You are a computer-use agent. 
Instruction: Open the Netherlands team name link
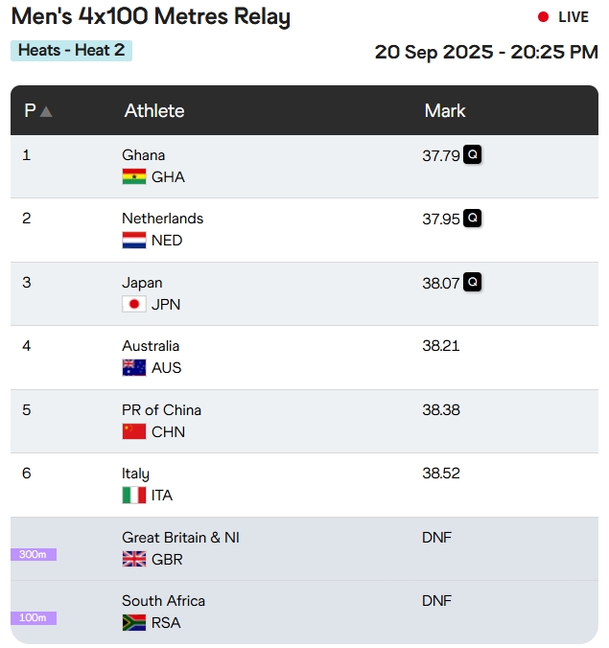click(162, 219)
